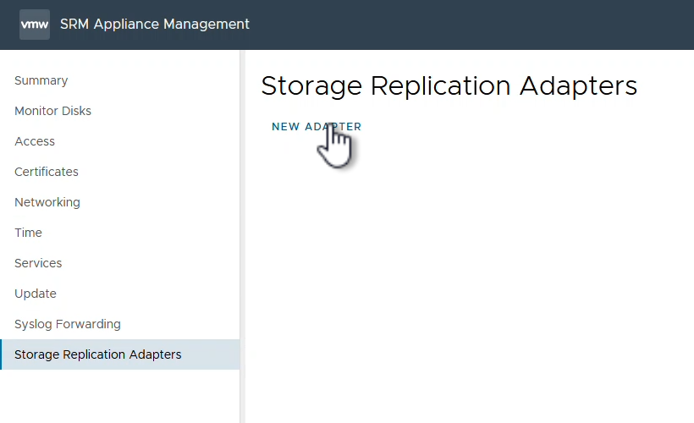
Task: Click the vmw logo icon
Action: [x=35, y=25]
